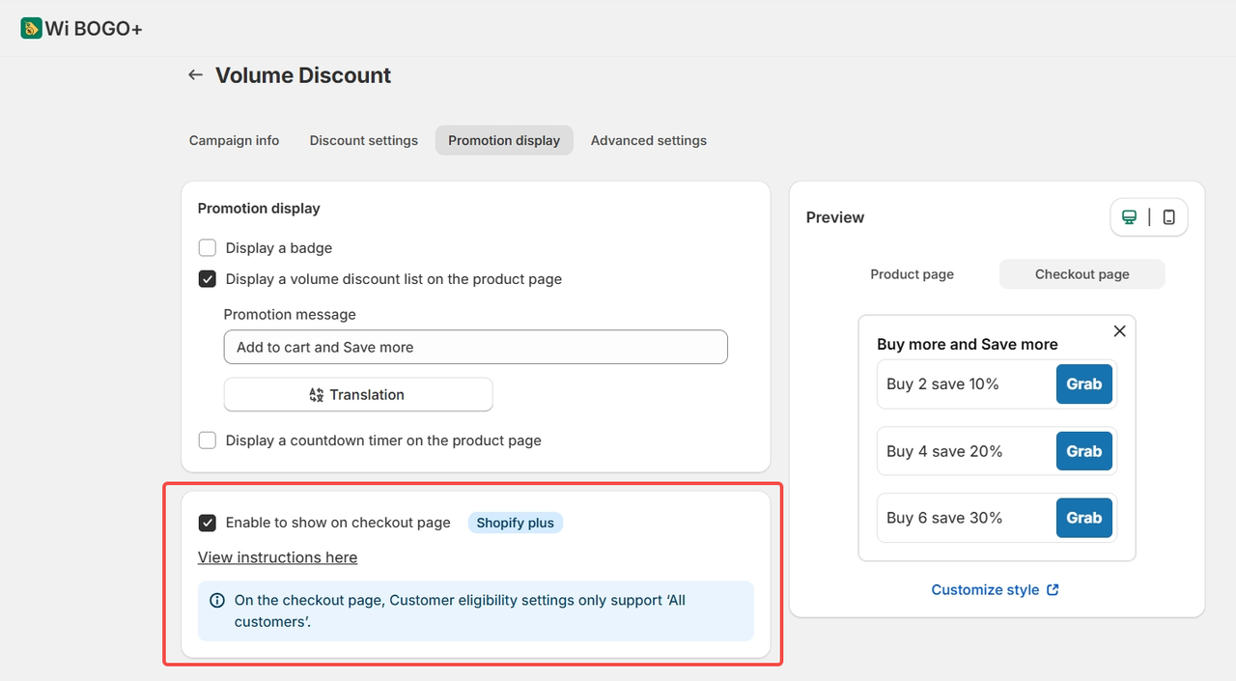This screenshot has width=1236, height=681.
Task: Click the external link icon beside Customize style
Action: (1053, 589)
